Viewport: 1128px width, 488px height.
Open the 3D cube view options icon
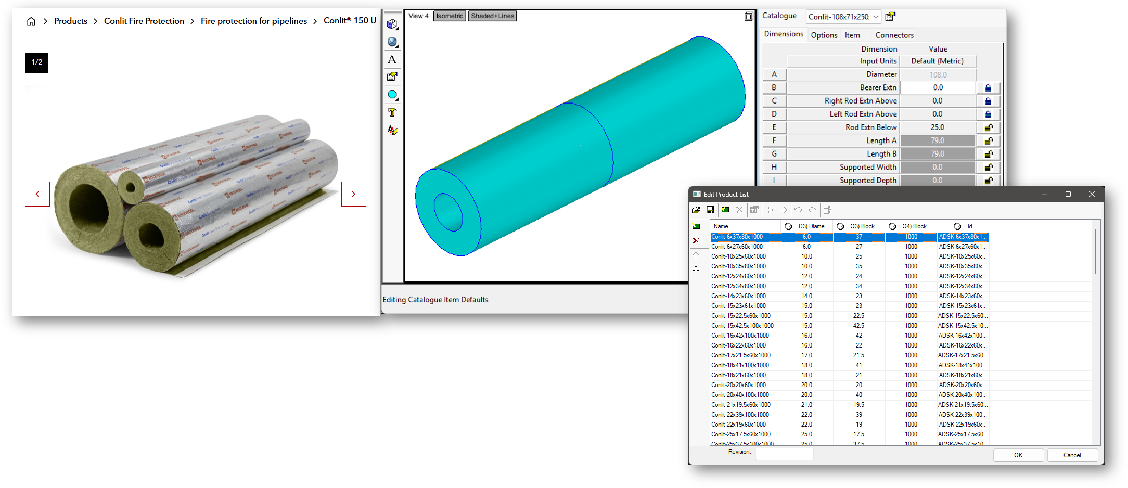(x=392, y=24)
